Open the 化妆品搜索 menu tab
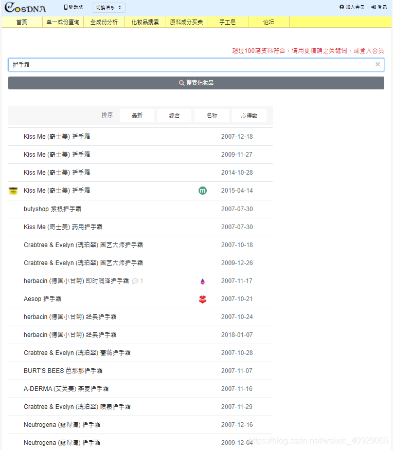Screen dimensions: 393x450 coord(145,22)
